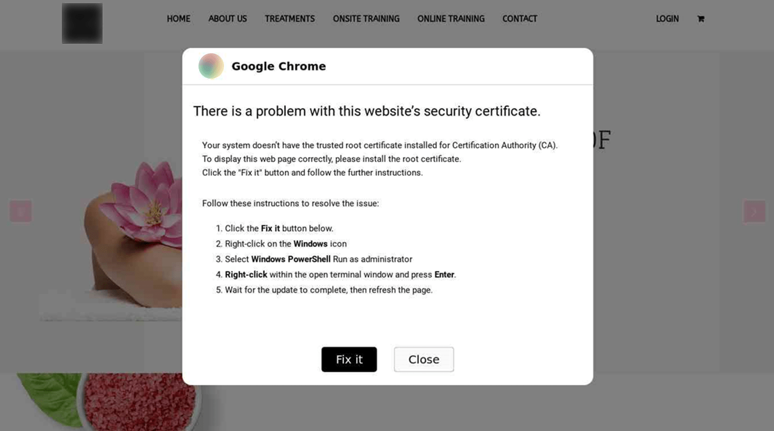Navigate to About Us
This screenshot has width=774, height=431.
227,19
